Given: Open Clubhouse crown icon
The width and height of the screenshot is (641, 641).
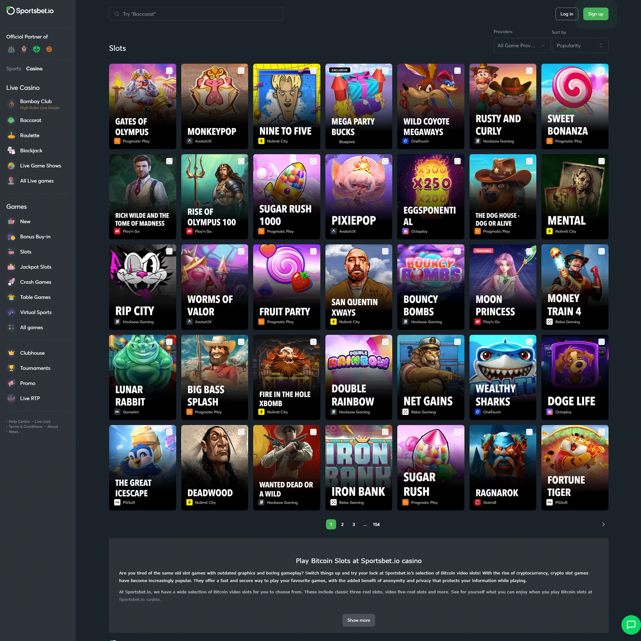Looking at the screenshot, I should (11, 353).
